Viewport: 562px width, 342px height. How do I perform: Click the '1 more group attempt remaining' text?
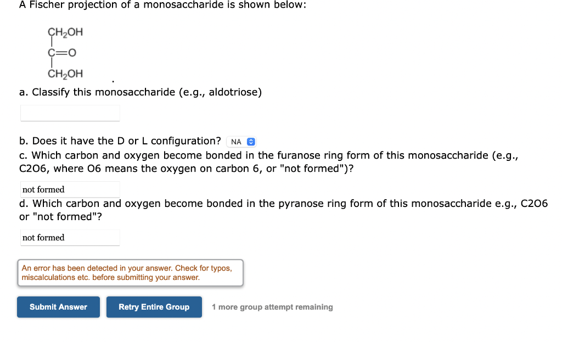point(271,307)
